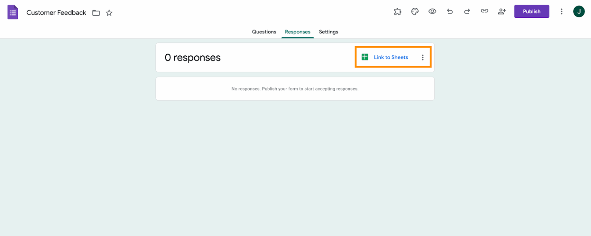Image resolution: width=591 pixels, height=236 pixels.
Task: Open the Customize theme palette icon
Action: pyautogui.click(x=415, y=12)
